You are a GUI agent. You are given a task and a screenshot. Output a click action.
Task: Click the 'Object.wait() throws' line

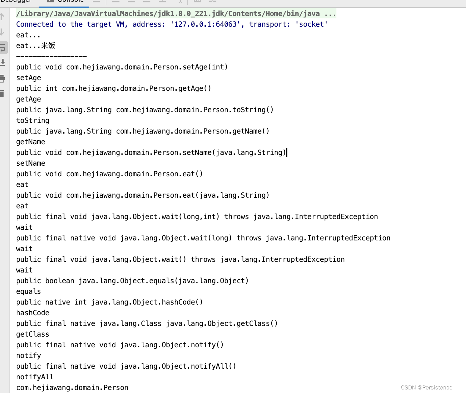click(180, 259)
